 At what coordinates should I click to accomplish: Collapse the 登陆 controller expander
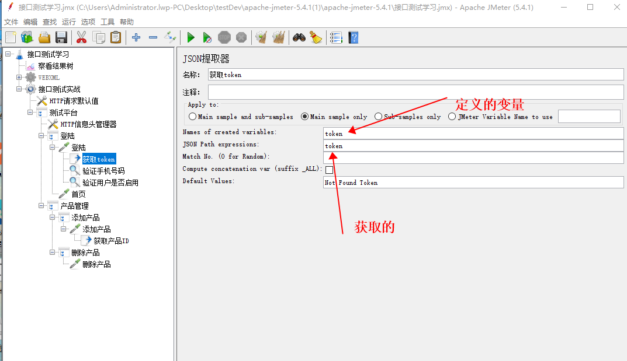pyautogui.click(x=41, y=136)
